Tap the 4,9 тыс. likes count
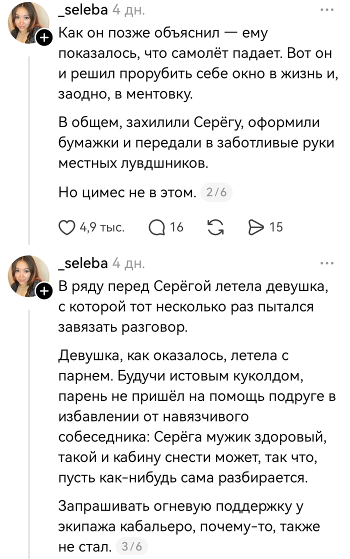 click(102, 227)
